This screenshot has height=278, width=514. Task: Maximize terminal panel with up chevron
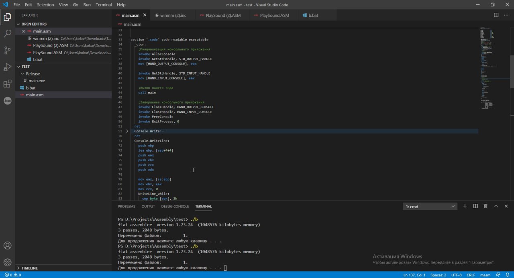(496, 206)
